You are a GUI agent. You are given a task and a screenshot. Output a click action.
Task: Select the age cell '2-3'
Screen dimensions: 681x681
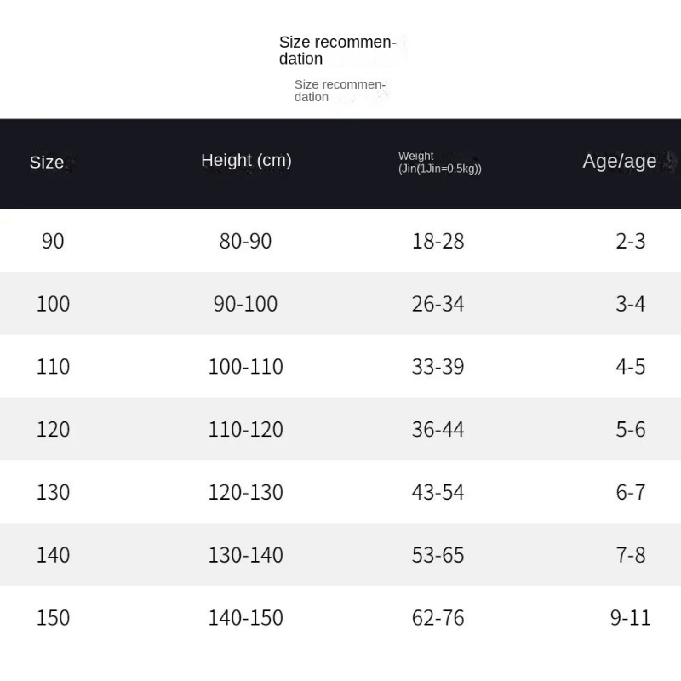(631, 241)
